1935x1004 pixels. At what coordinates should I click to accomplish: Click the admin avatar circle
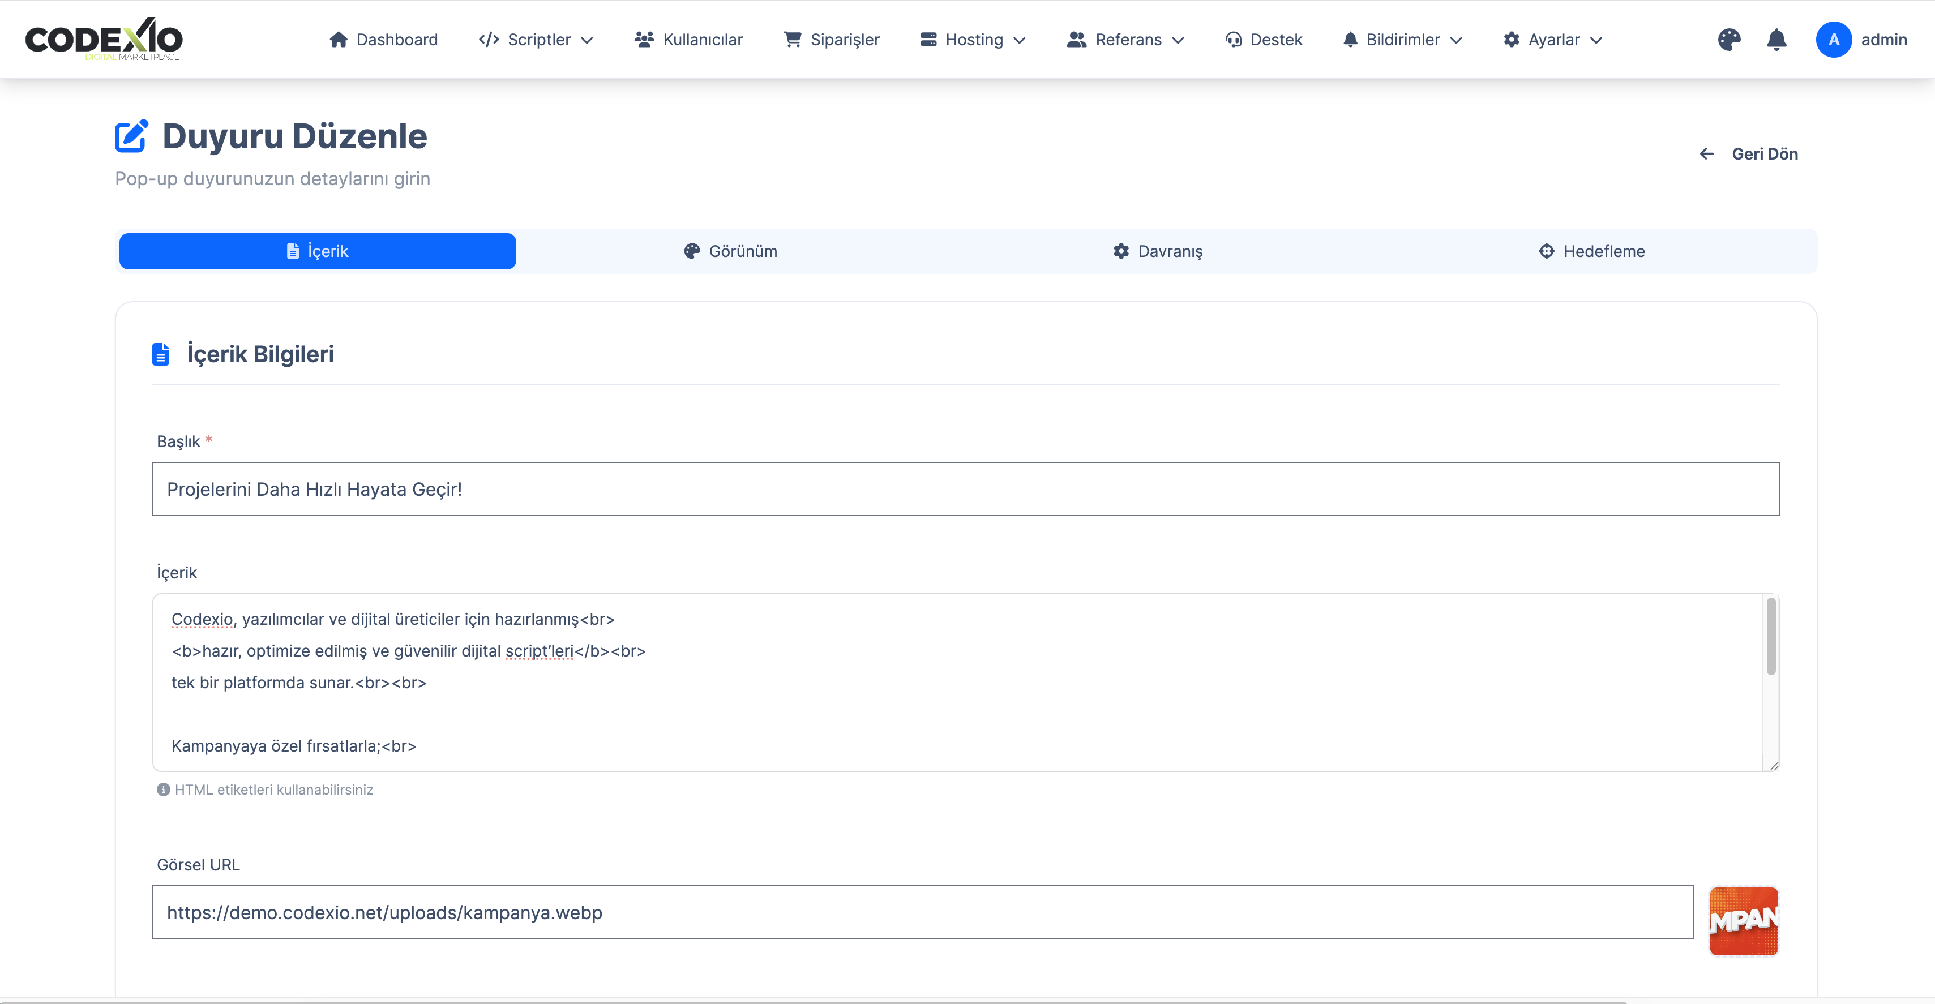point(1833,40)
